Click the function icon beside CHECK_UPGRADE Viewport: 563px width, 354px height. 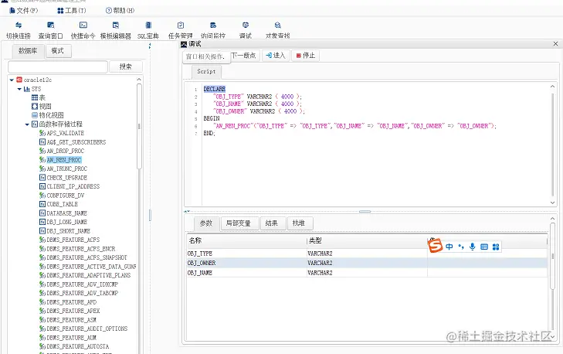click(x=42, y=178)
